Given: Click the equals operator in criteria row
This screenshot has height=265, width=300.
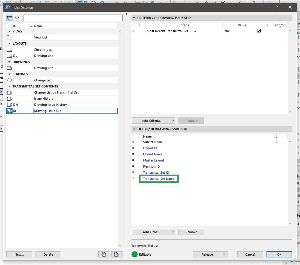Looking at the screenshot, I should tap(195, 31).
